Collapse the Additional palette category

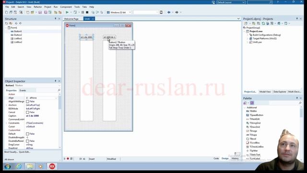[x=245, y=108]
